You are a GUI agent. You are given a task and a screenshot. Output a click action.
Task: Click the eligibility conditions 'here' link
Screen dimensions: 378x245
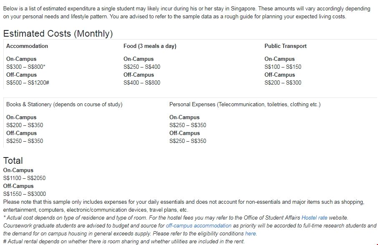(251, 233)
